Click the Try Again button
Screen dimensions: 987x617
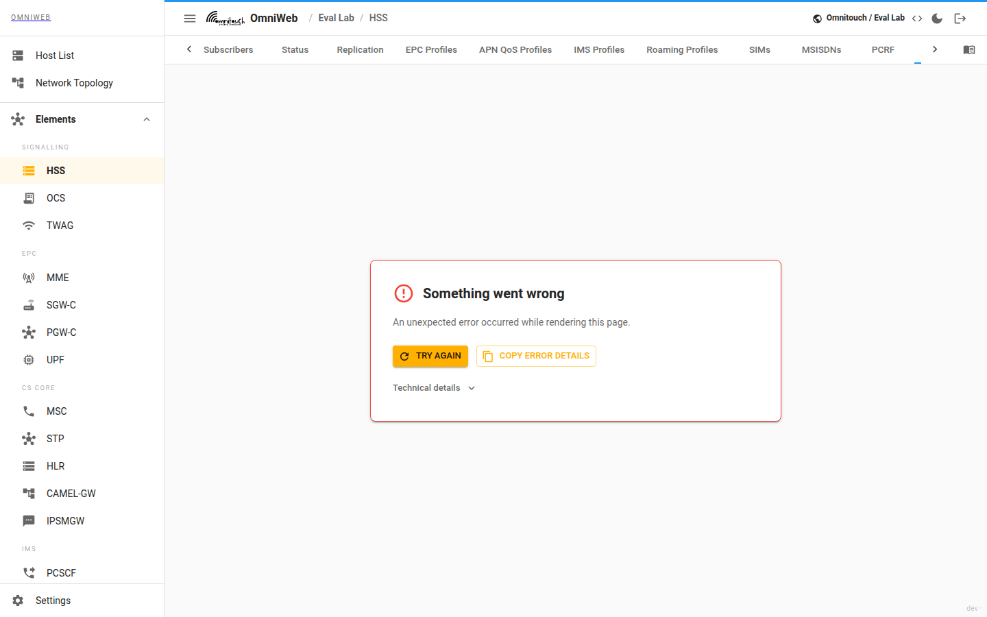pos(430,356)
